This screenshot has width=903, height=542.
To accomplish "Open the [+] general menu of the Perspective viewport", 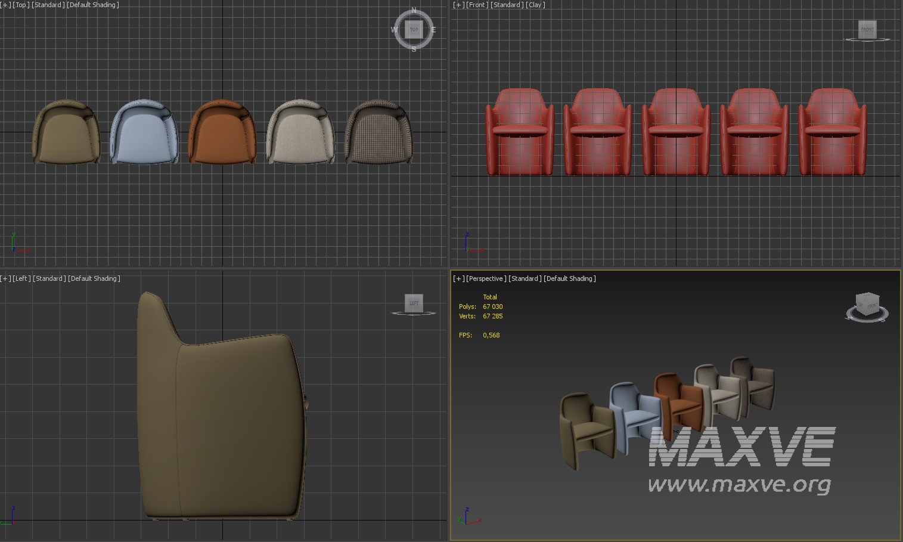I will pyautogui.click(x=458, y=278).
